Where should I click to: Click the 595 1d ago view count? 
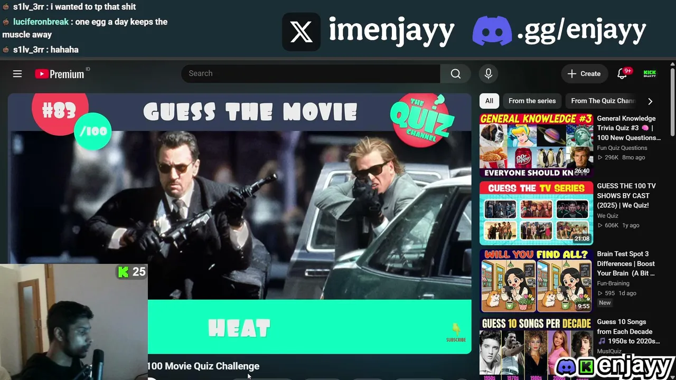tap(617, 293)
